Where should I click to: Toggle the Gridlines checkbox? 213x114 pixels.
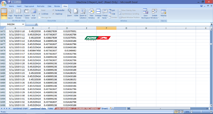[x=39, y=14]
